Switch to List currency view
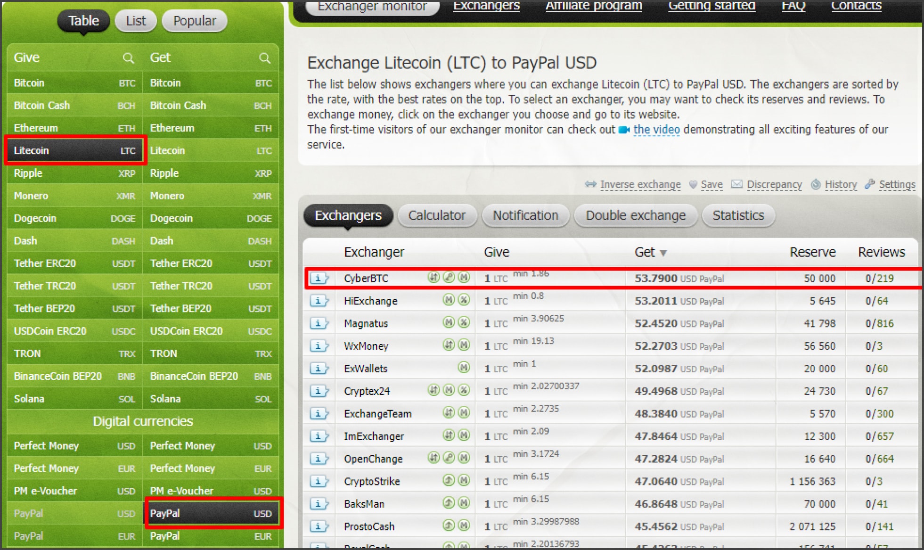Screen dimensions: 924x550 tap(136, 21)
